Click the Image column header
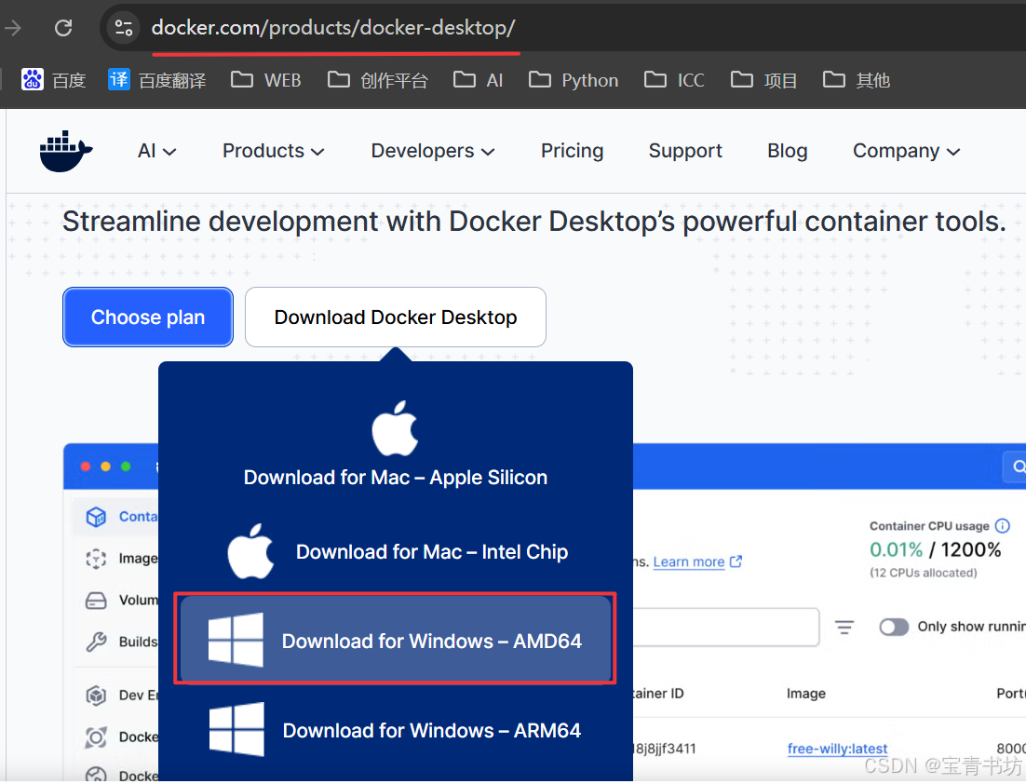Viewport: 1026px width, 784px height. pyautogui.click(x=806, y=693)
